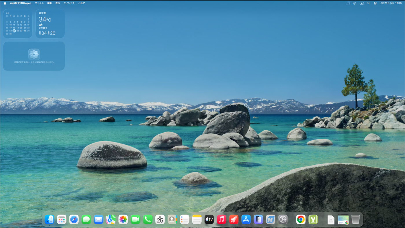Open the ファイル menu
This screenshot has height=228, width=405.
pyautogui.click(x=39, y=3)
